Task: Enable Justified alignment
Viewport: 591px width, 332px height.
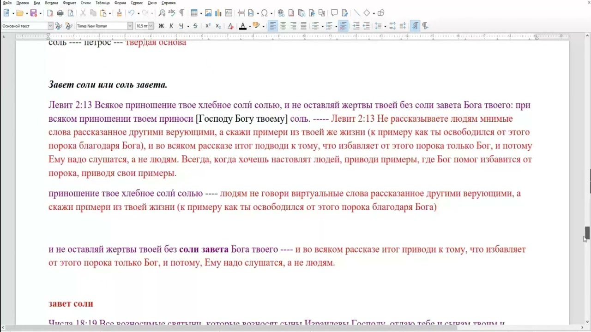Action: [303, 26]
